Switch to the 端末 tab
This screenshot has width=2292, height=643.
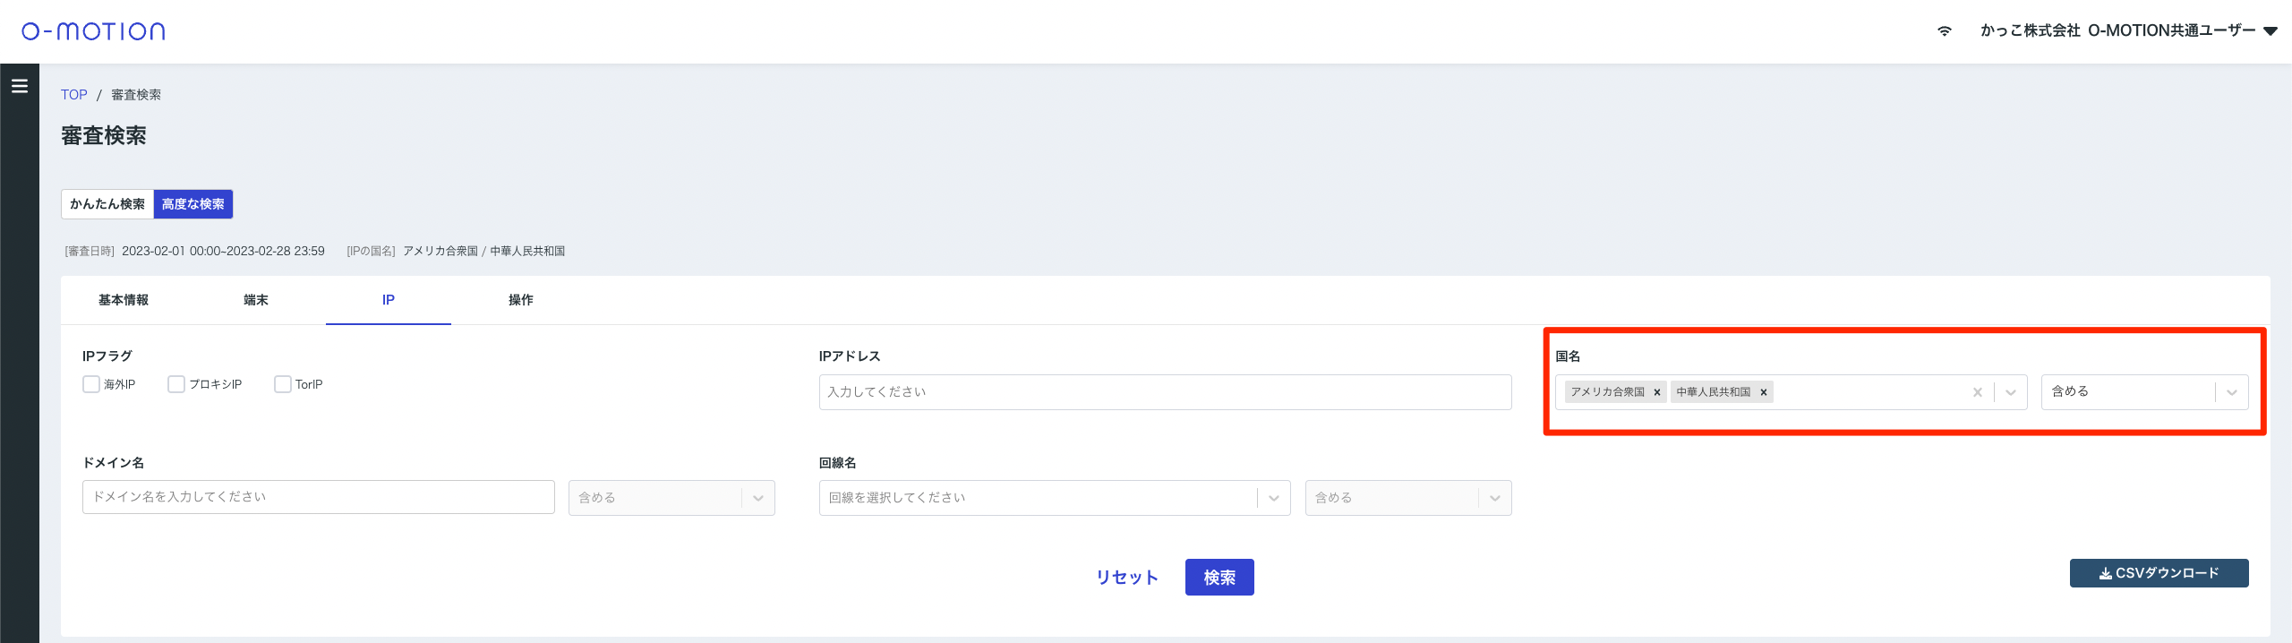pyautogui.click(x=256, y=300)
